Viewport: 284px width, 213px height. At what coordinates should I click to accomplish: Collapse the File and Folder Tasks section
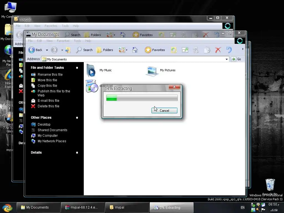pos(77,68)
